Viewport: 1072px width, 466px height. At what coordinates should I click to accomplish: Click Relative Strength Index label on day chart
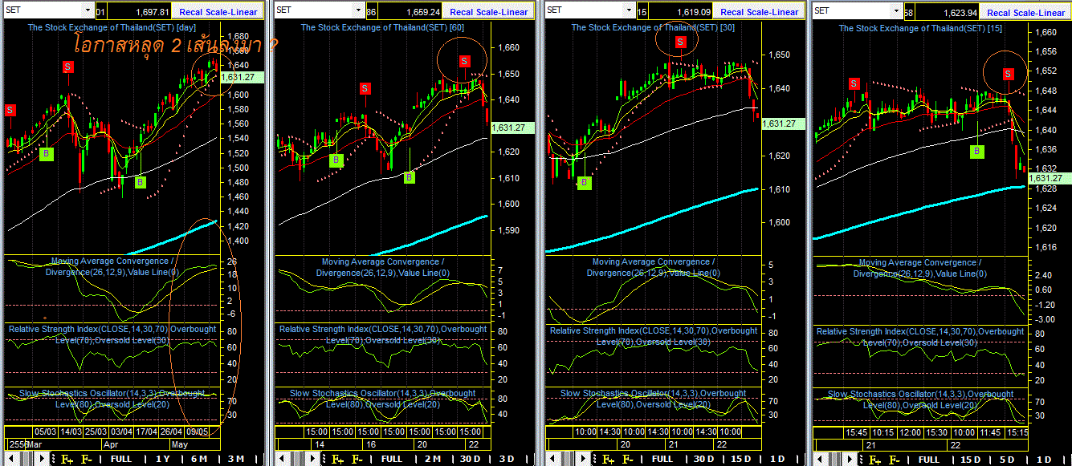(x=111, y=334)
